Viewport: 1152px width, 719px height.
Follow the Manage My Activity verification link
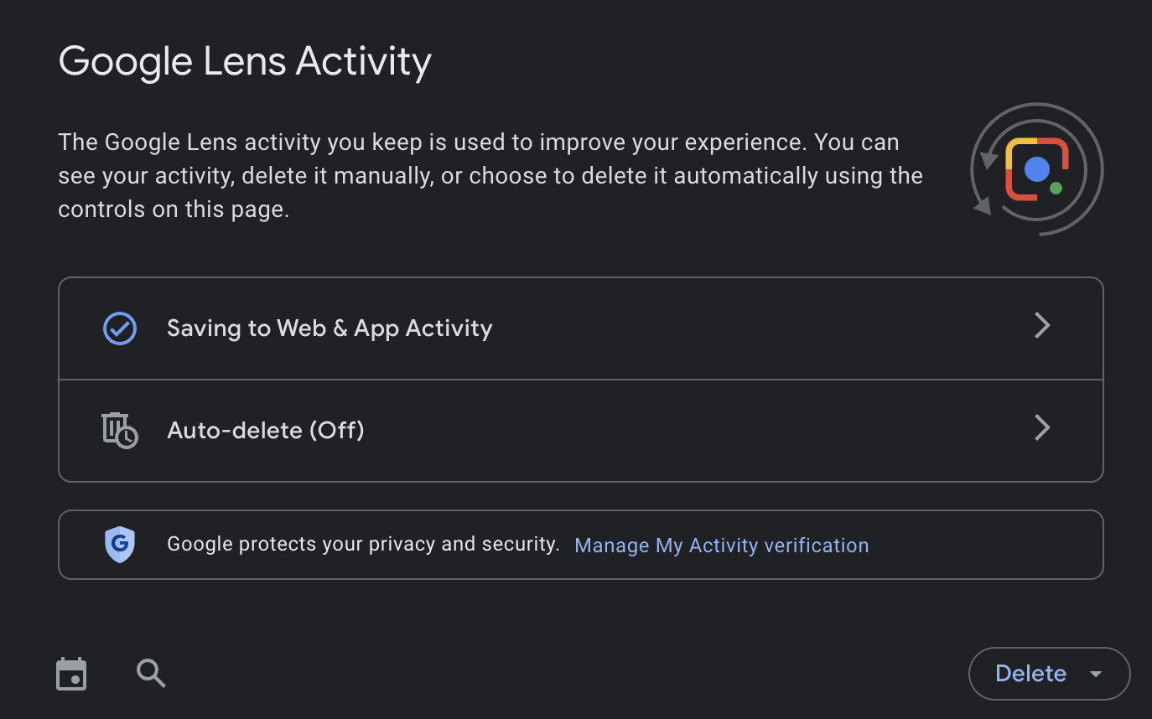pyautogui.click(x=722, y=546)
